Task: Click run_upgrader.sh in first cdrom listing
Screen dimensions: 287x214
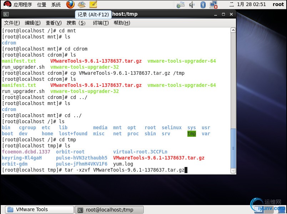Action: click(x=23, y=67)
